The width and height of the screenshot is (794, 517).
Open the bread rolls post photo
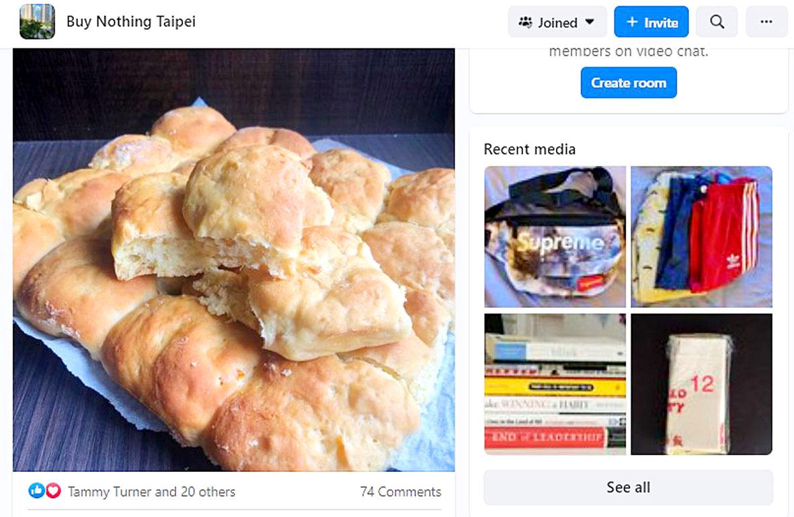tap(234, 260)
